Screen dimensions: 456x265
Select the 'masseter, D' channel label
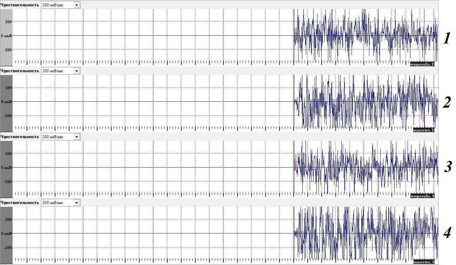[x=424, y=130]
